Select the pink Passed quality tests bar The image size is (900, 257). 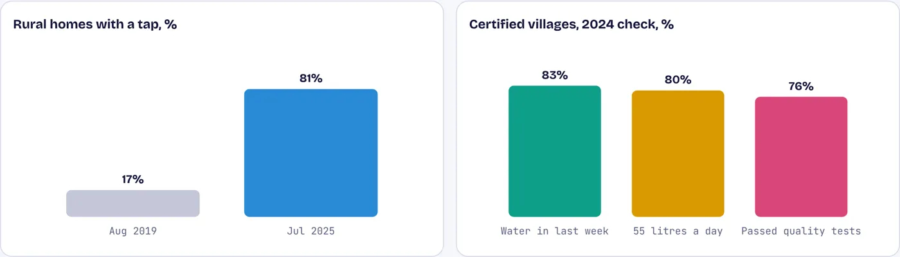801,157
